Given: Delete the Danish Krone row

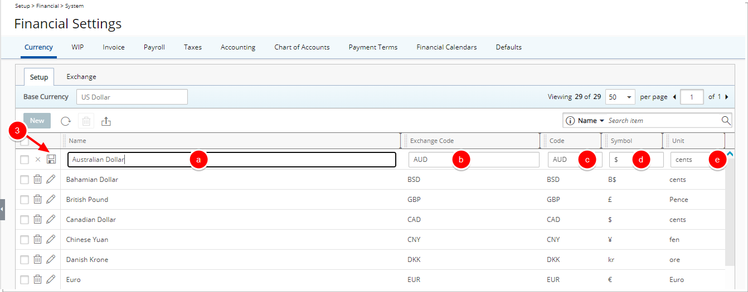Looking at the screenshot, I should click(37, 260).
